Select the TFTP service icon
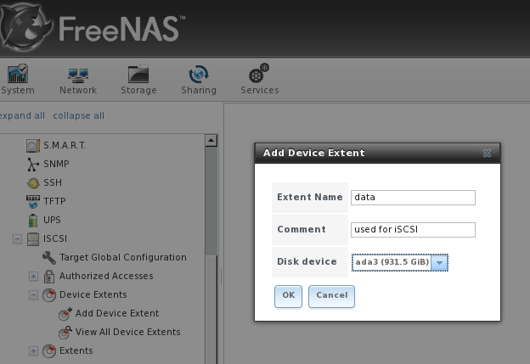 tap(33, 202)
